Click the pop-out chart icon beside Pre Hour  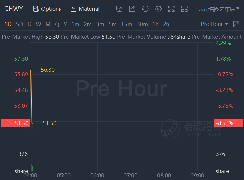pyautogui.click(x=236, y=24)
